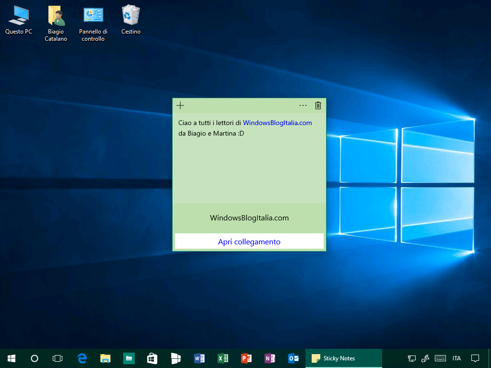The image size is (491, 368).
Task: Select the Cestino recycle bin icon
Action: pyautogui.click(x=131, y=20)
